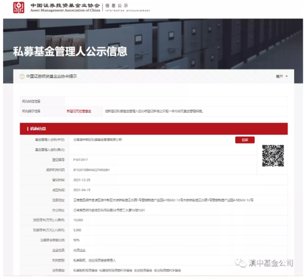Select establishment date 2021-04-15
The height and width of the screenshot is (277, 307).
click(x=82, y=190)
